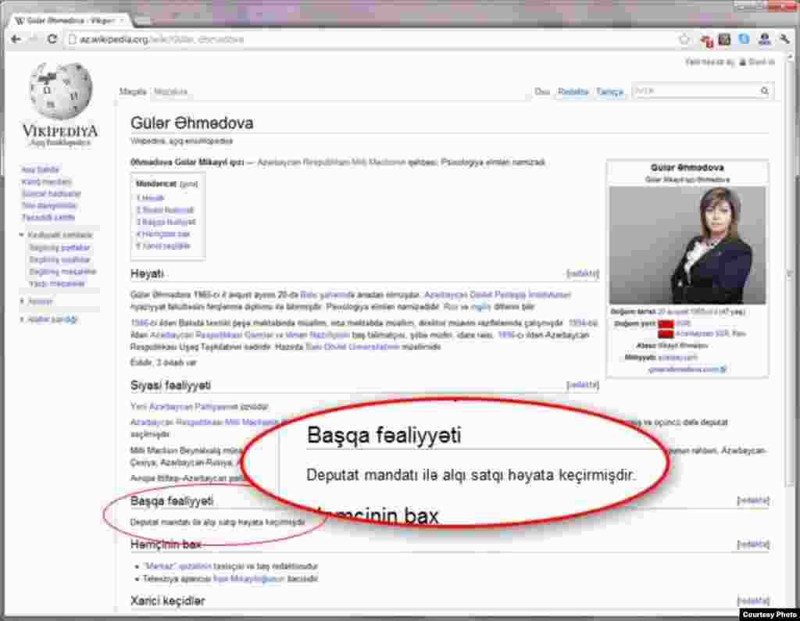Open the Tarixçə history tab
The width and height of the screenshot is (800, 621).
click(609, 92)
